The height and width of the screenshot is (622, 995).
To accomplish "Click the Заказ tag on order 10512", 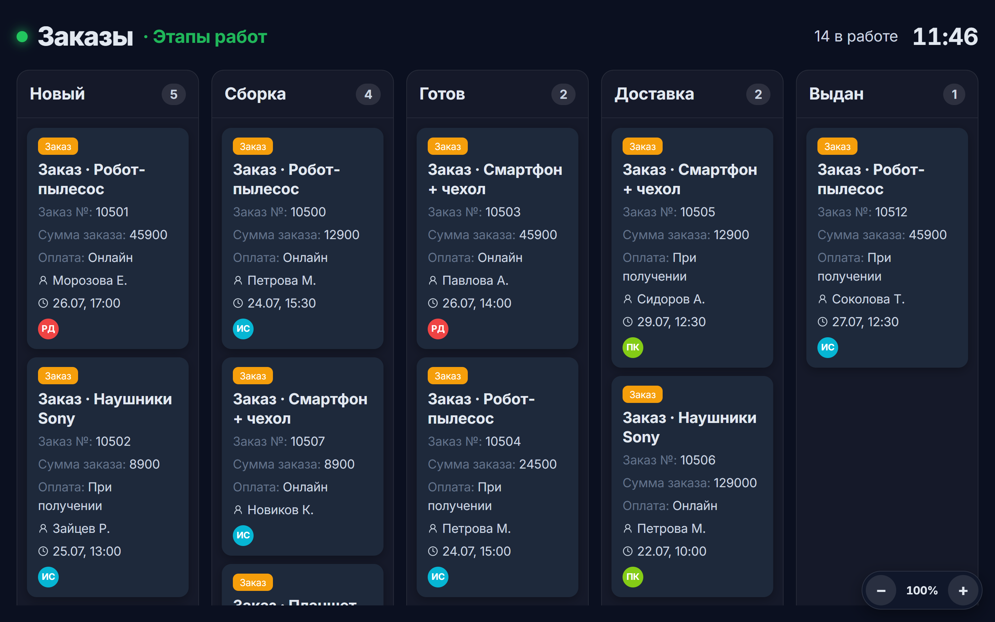I will (837, 147).
